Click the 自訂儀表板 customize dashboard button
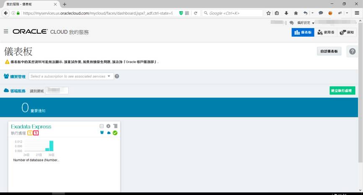This screenshot has height=195, width=363. [x=329, y=51]
